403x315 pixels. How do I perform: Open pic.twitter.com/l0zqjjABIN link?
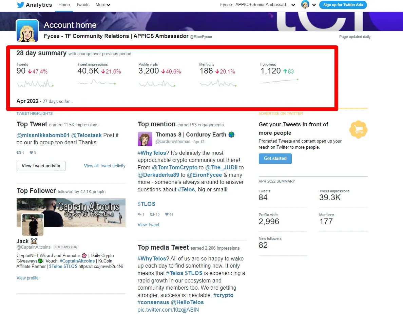(x=168, y=310)
